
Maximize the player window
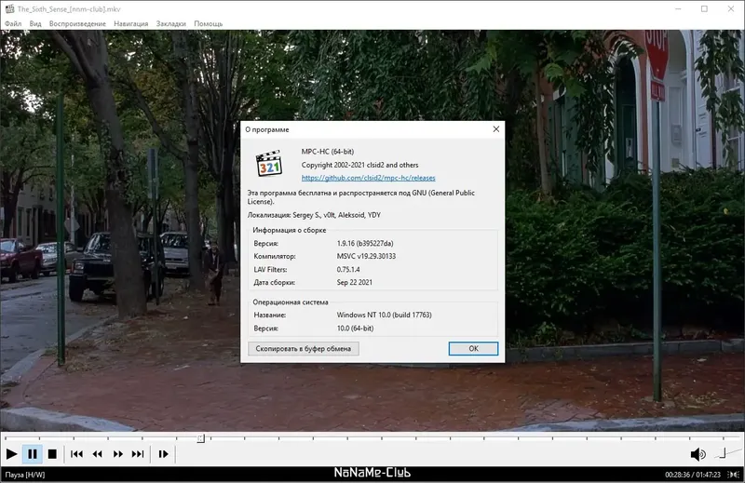[704, 8]
